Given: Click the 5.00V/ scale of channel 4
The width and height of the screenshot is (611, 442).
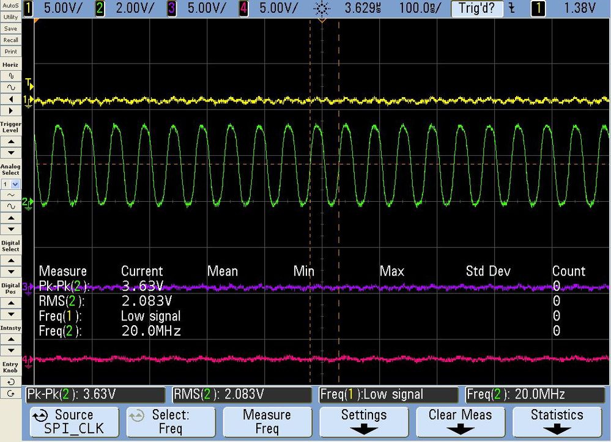Looking at the screenshot, I should [278, 8].
